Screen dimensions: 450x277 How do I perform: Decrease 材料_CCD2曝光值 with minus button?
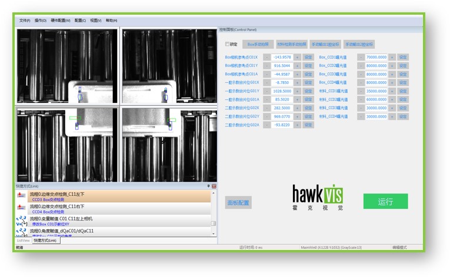click(x=361, y=99)
